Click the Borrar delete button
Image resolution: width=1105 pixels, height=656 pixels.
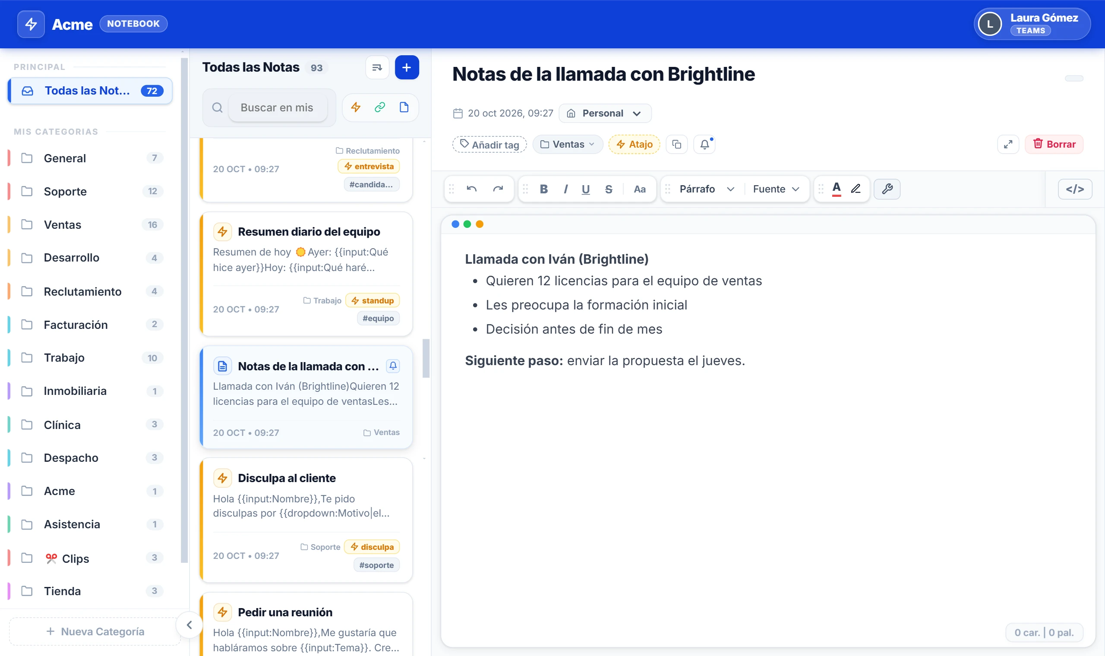(x=1054, y=145)
